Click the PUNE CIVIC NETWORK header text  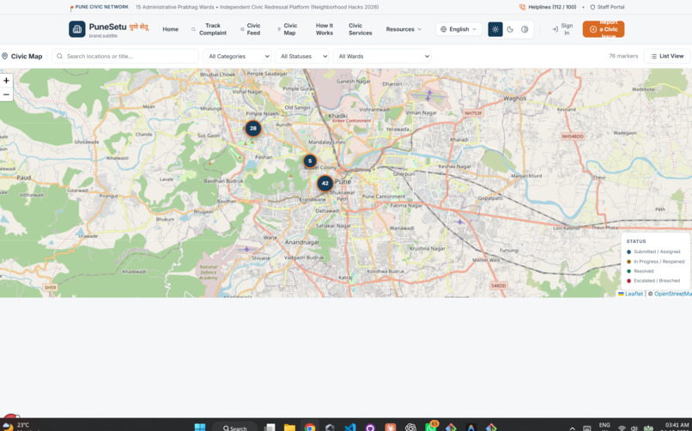pyautogui.click(x=101, y=7)
